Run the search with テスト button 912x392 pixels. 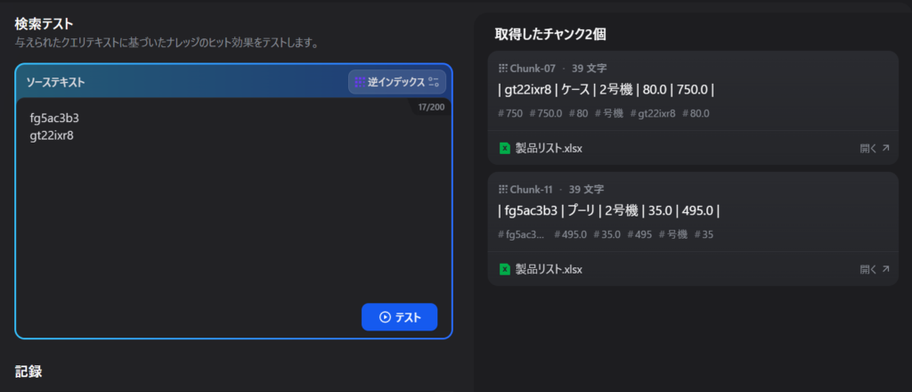point(399,317)
